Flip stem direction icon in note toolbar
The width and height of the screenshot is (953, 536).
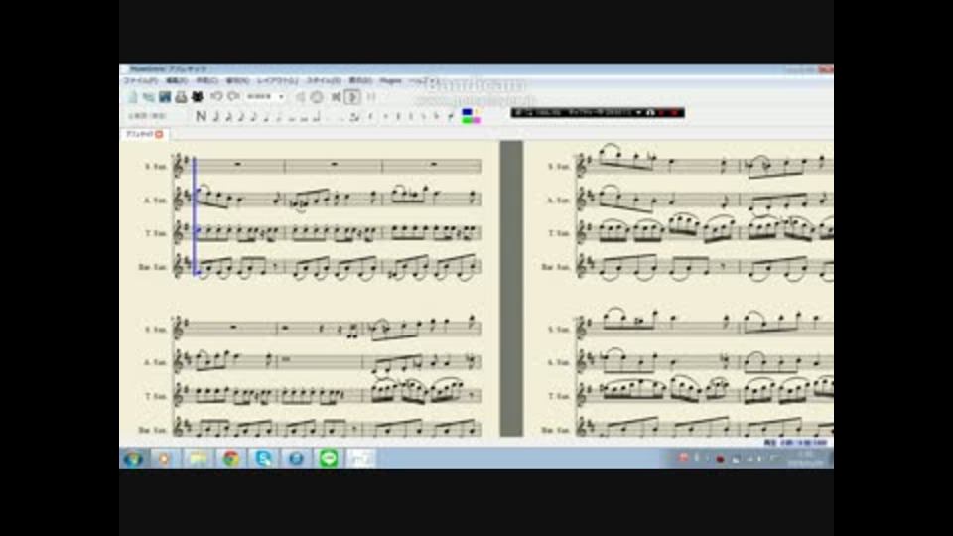point(451,117)
